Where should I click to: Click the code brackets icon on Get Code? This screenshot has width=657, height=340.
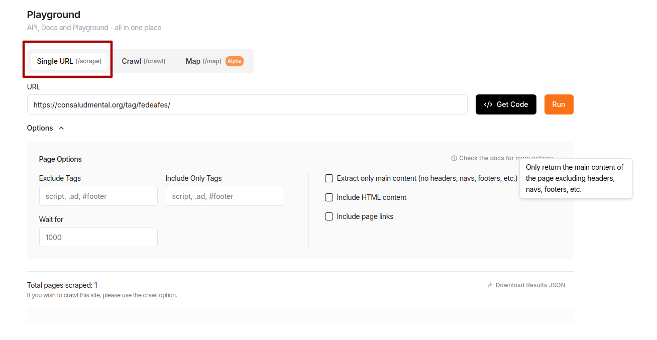(488, 104)
